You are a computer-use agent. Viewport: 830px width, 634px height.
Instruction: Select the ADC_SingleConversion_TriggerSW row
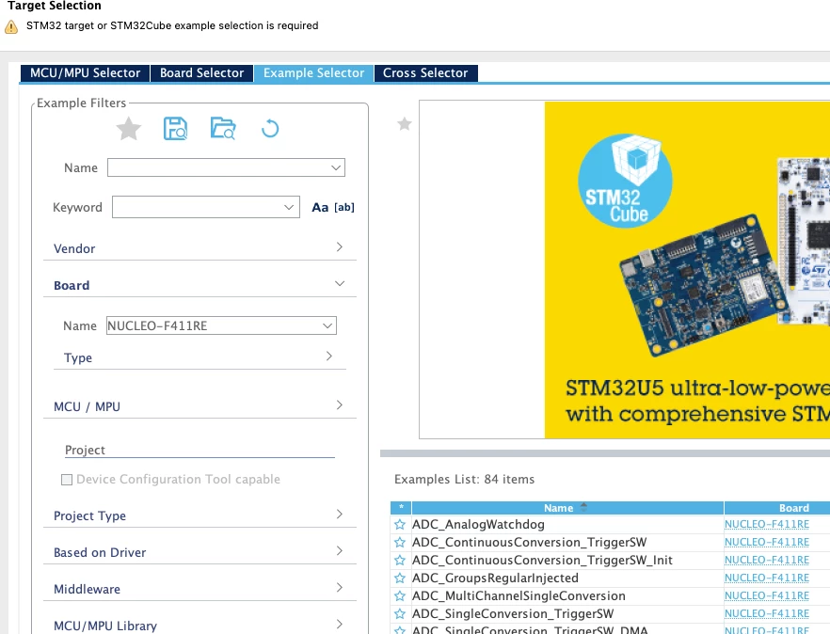pos(610,614)
